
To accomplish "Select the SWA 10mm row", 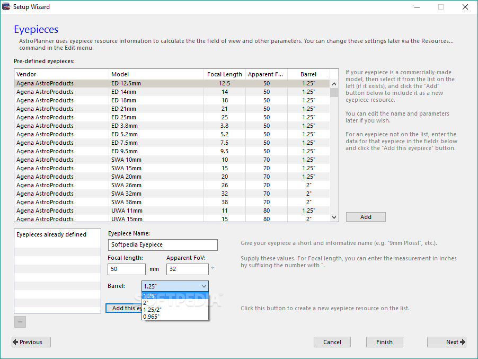I will (172, 160).
